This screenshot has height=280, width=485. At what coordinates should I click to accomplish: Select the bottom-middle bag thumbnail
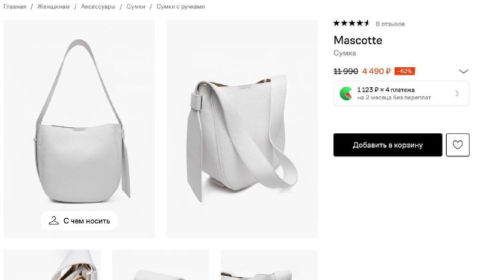[161, 265]
